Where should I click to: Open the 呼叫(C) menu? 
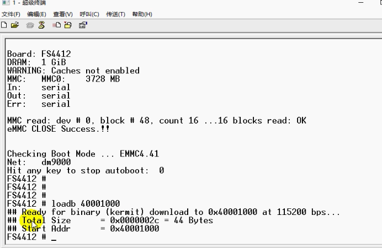pyautogui.click(x=89, y=14)
